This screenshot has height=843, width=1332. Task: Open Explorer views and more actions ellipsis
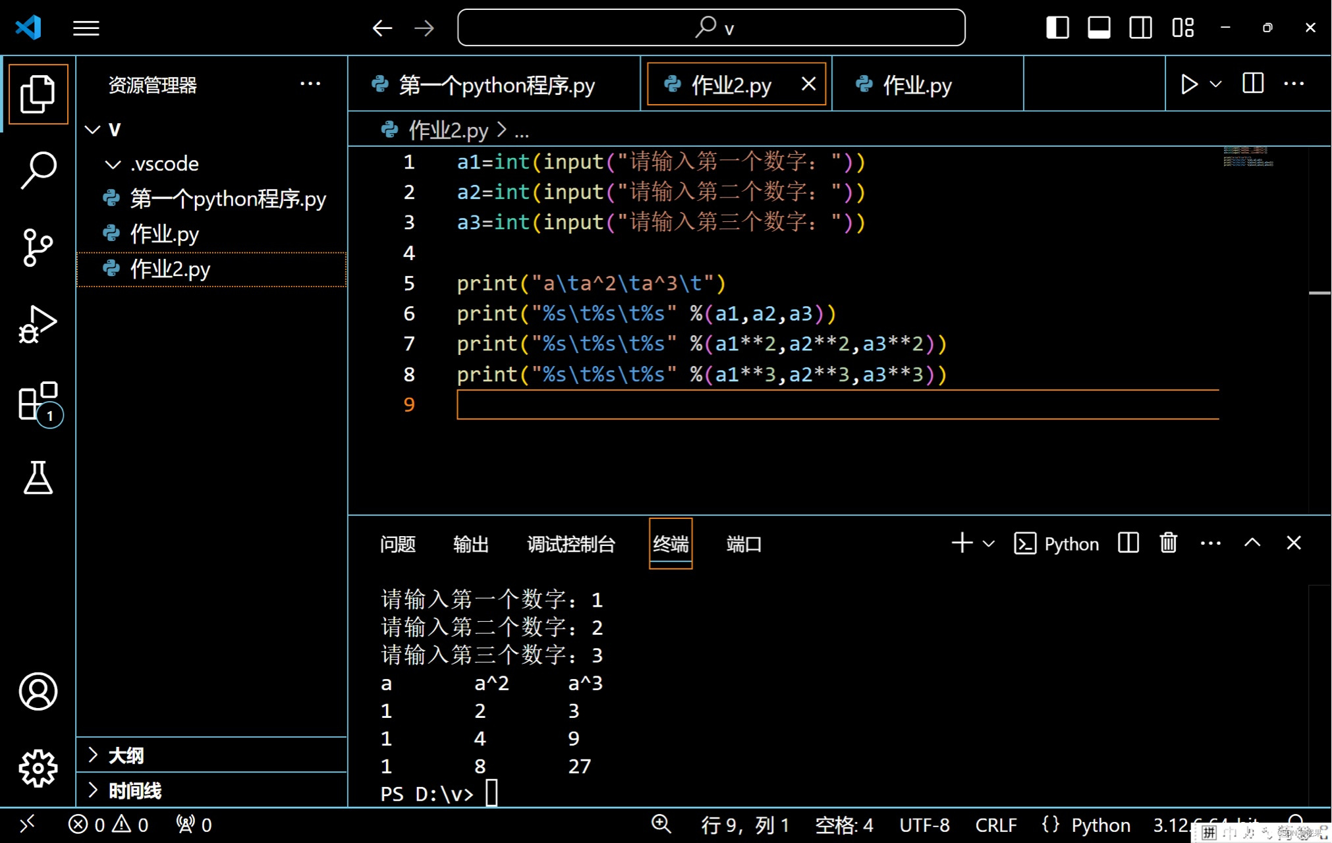point(310,84)
